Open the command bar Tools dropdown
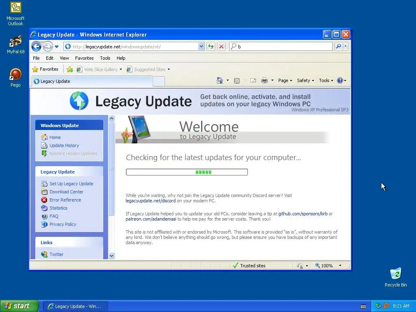Image resolution: width=416 pixels, height=312 pixels. (x=326, y=80)
